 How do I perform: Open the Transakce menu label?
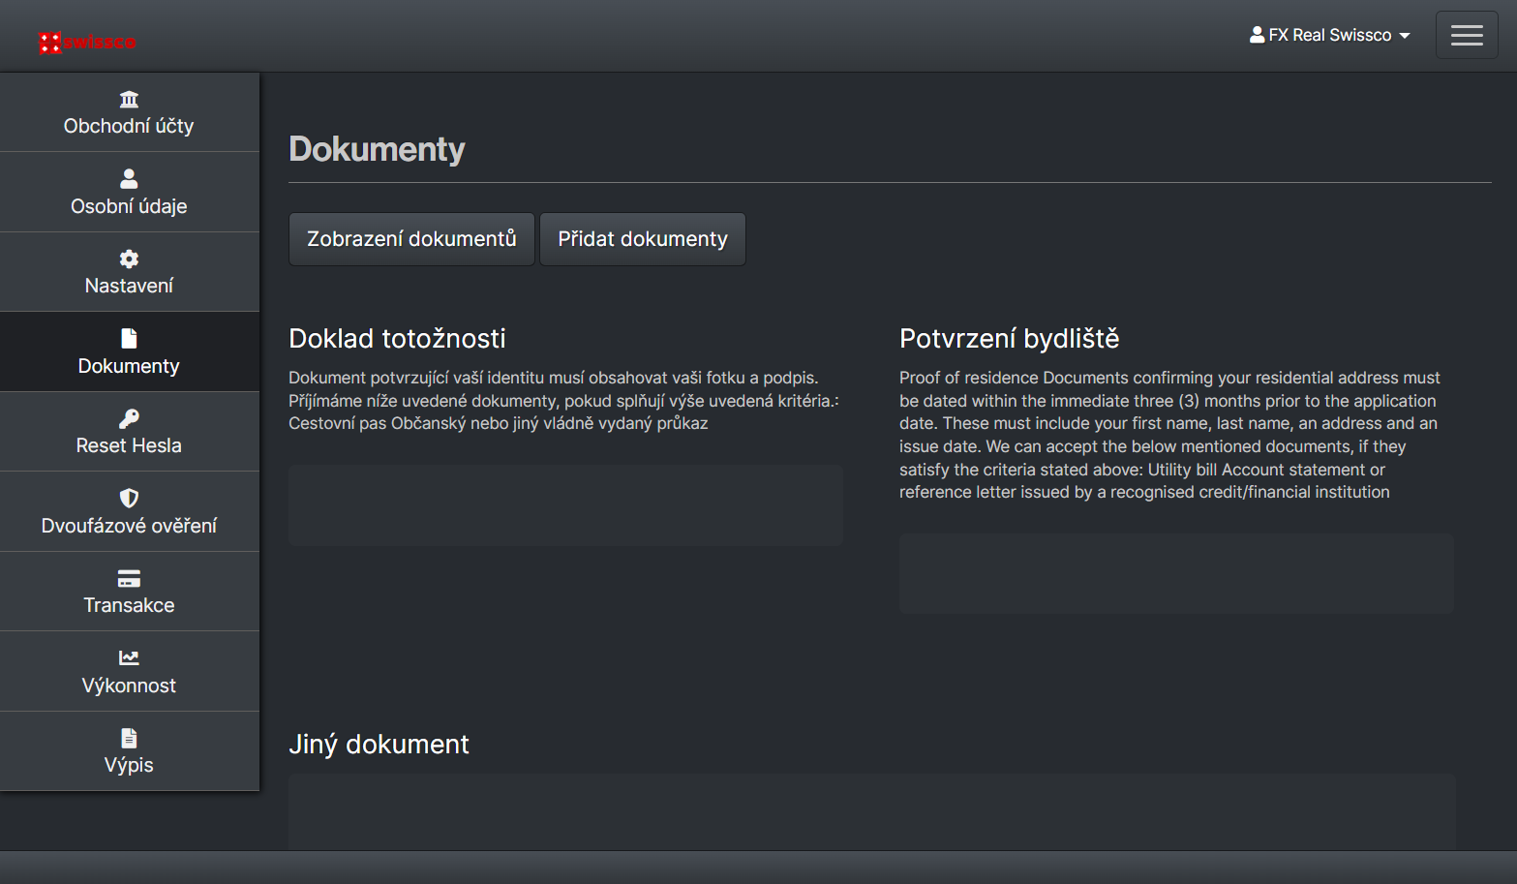click(129, 605)
